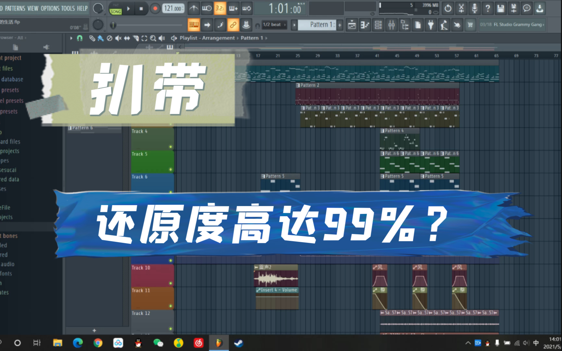Viewport: 562px width, 351px height.
Task: Click bar 41 on the timeline ruler
Action: pyautogui.click(x=377, y=56)
